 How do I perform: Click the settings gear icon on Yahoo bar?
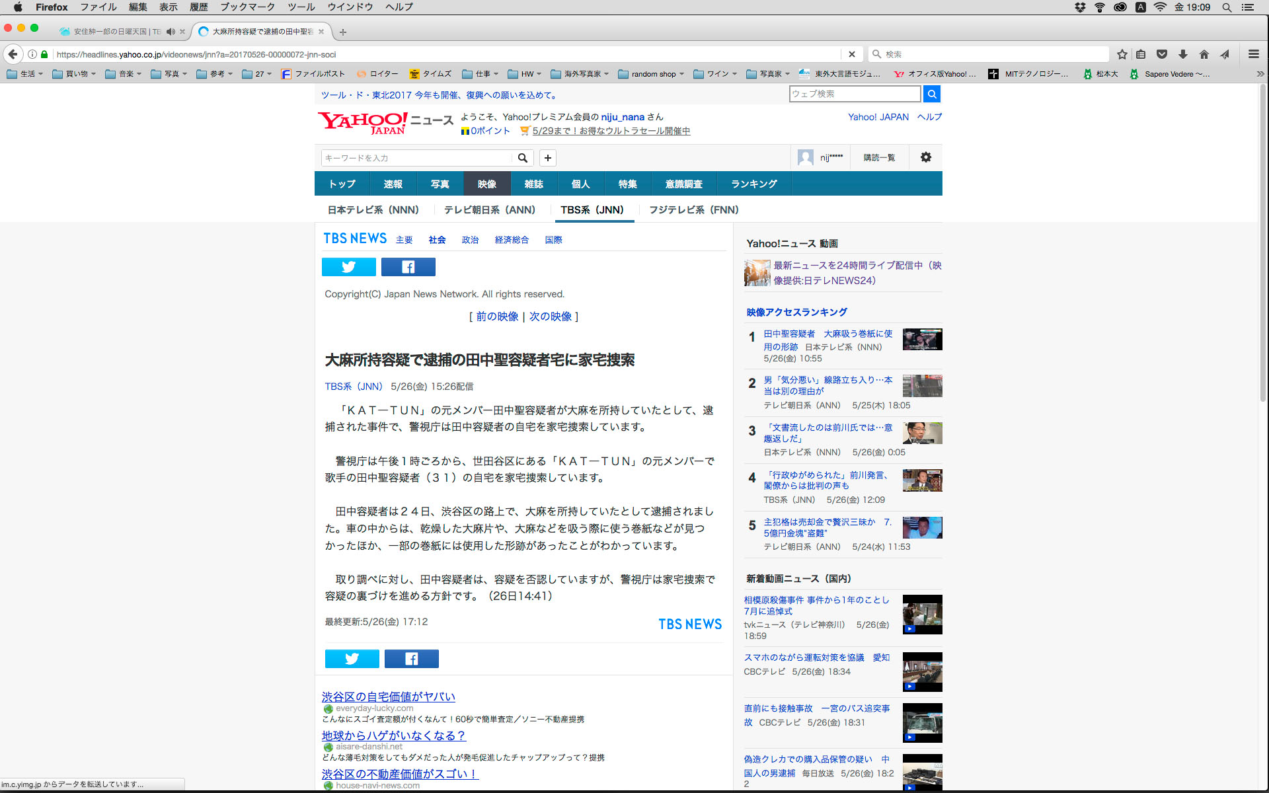925,157
